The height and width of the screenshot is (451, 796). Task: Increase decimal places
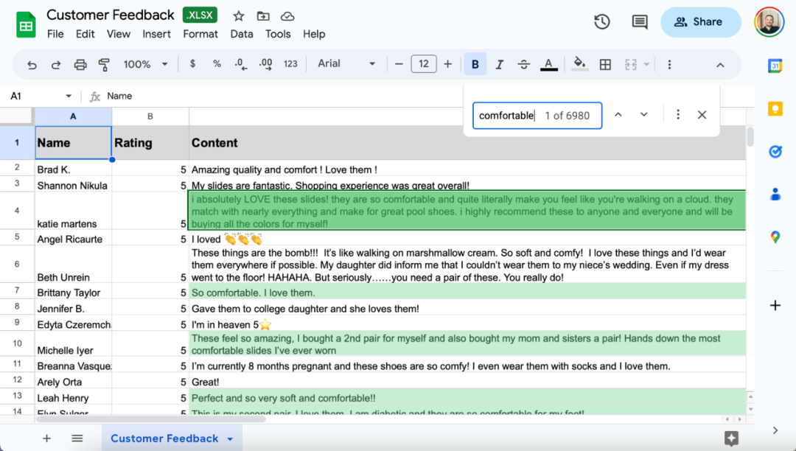coord(265,64)
